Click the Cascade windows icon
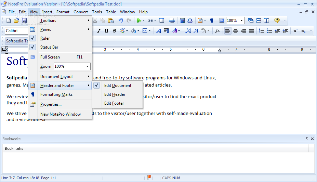This screenshot has height=182, width=317. [251, 21]
